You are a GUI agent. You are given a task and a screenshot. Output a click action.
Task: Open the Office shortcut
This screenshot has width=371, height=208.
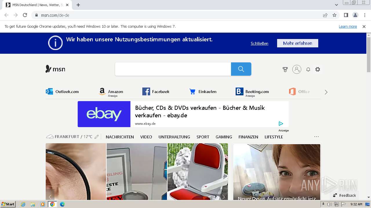pyautogui.click(x=299, y=92)
